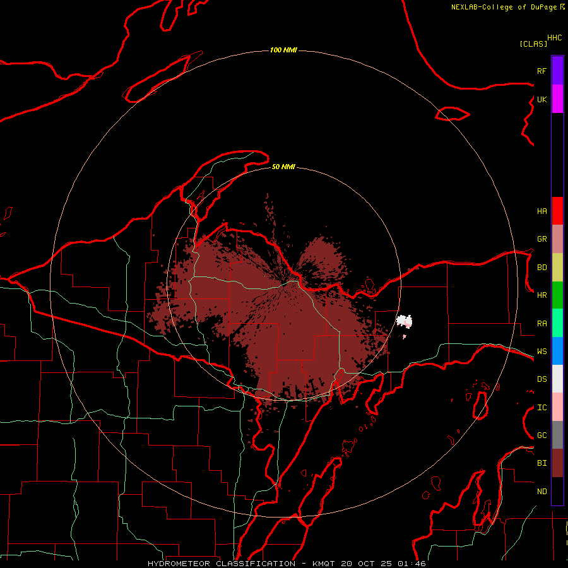This screenshot has height=568, width=568.
Task: Click the BI legend label
Action: 542,463
